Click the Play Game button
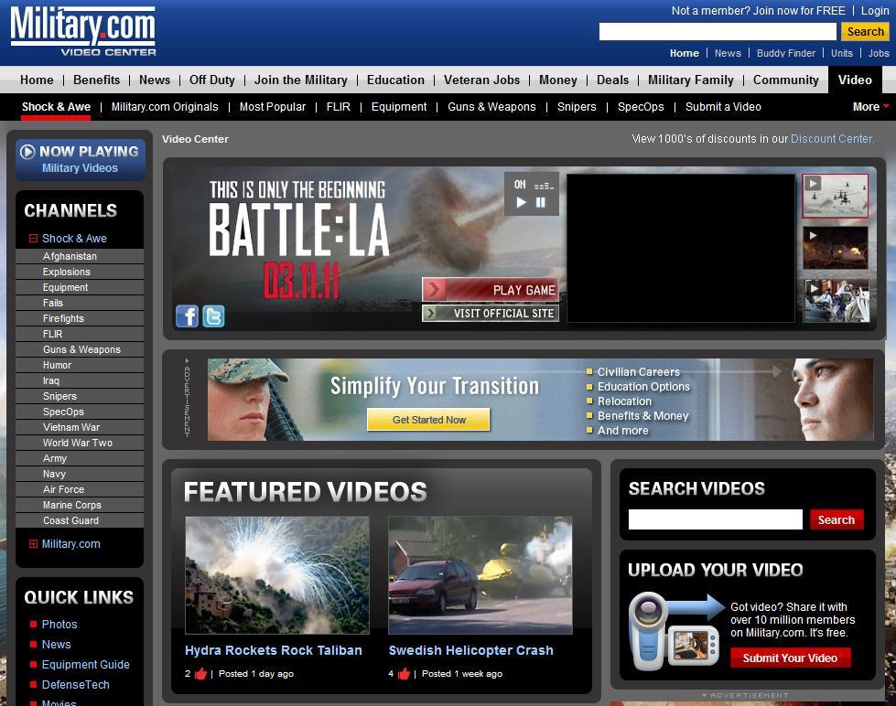Viewport: 896px width, 706px height. tap(491, 290)
